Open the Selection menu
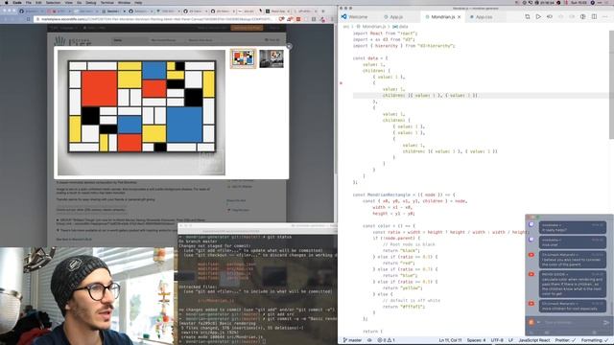 pos(54,2)
